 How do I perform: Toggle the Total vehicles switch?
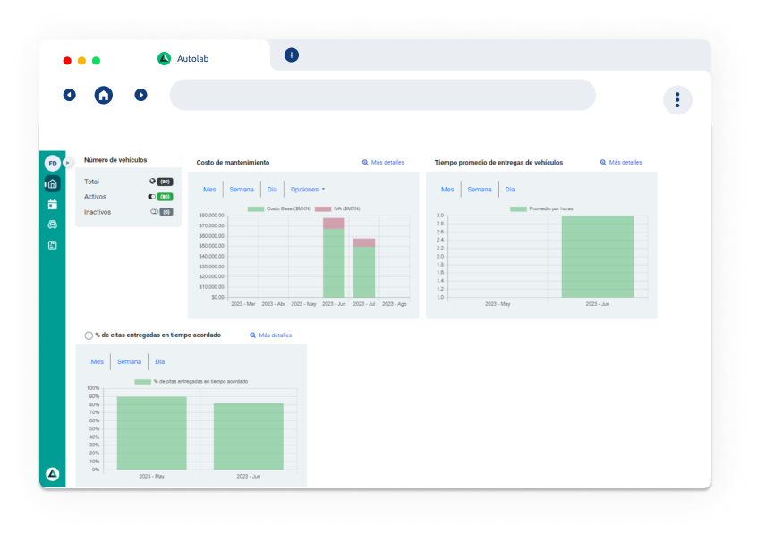coord(152,182)
